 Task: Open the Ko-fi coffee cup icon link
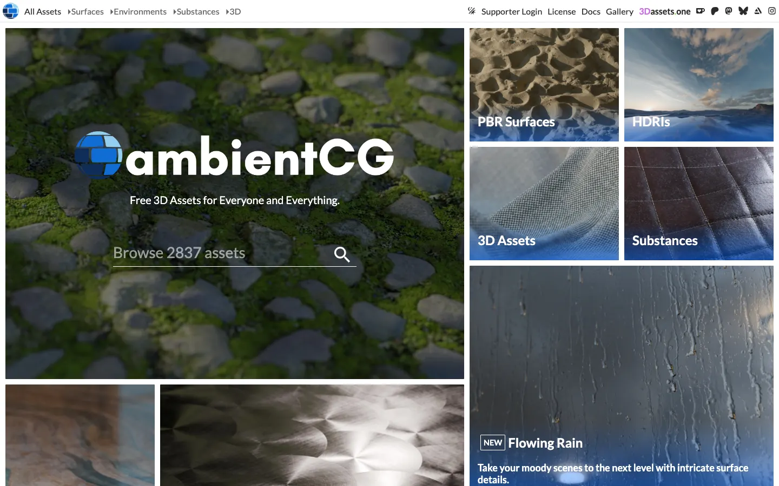click(701, 11)
